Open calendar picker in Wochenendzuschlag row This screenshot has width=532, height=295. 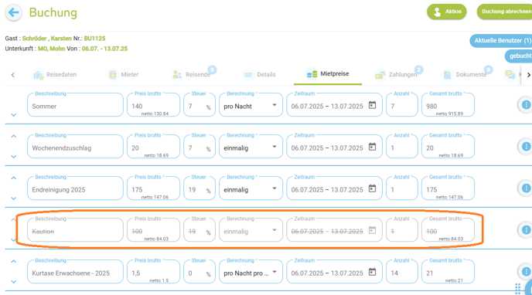click(x=372, y=147)
